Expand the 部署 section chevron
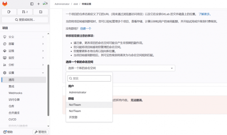227x135 pixels. [43, 44]
